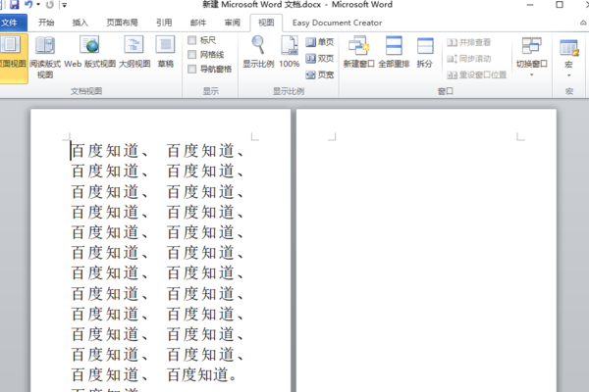Open the 宏 macros dropdown

[x=568, y=58]
